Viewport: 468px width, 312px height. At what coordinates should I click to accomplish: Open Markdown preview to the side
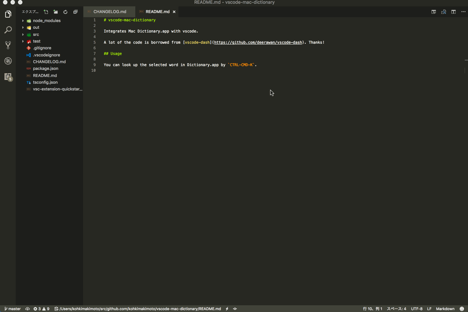tap(434, 12)
